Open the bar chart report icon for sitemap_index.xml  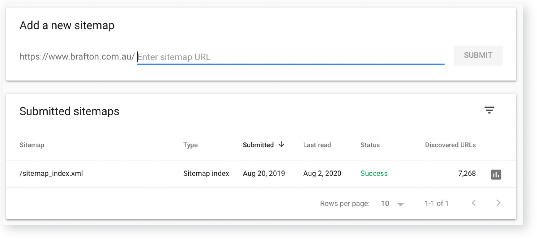[x=496, y=174]
